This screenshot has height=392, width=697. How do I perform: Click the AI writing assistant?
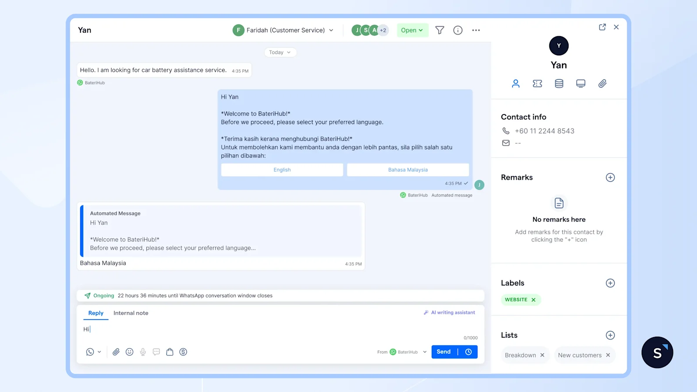click(449, 312)
